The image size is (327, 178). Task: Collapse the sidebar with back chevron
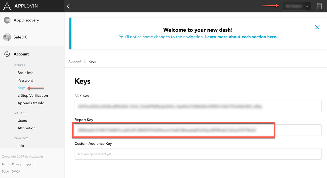pyautogui.click(x=68, y=6)
